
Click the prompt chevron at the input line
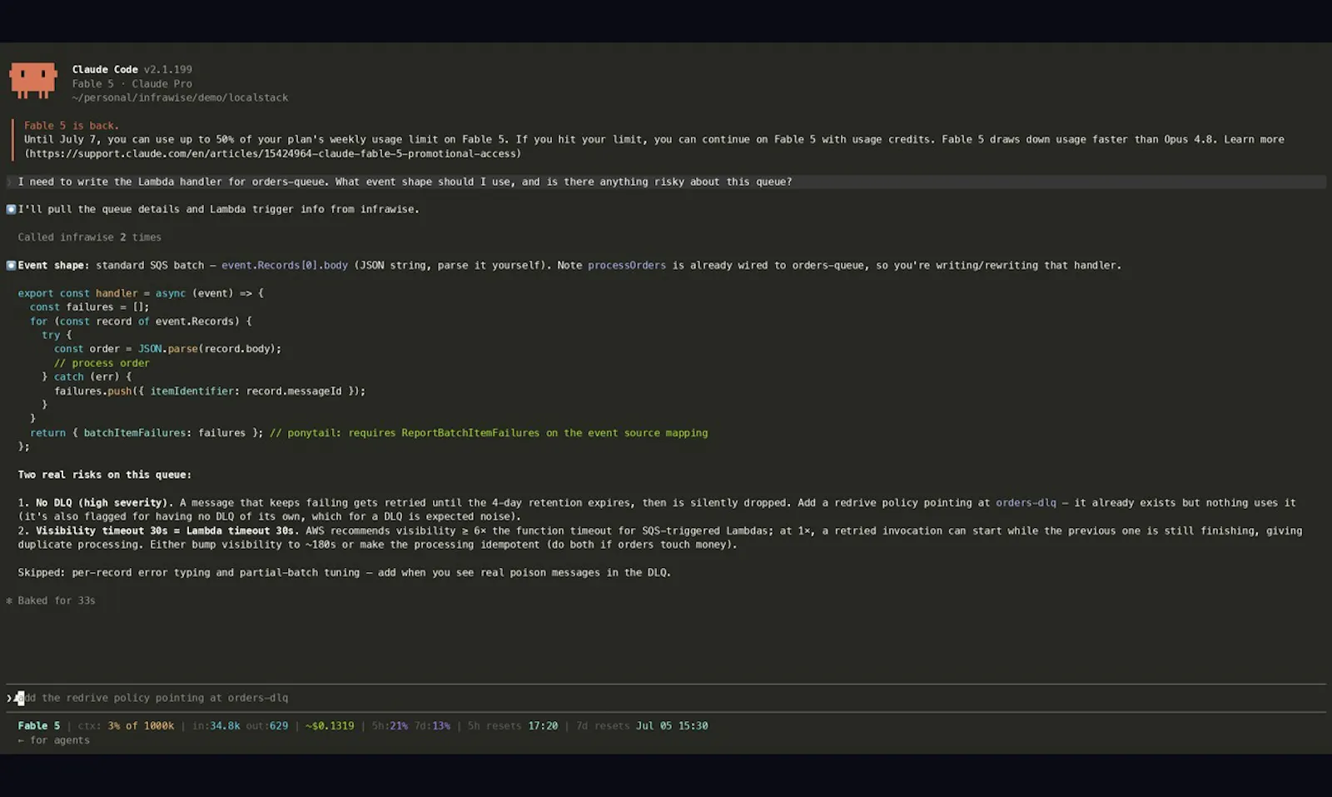(10, 698)
